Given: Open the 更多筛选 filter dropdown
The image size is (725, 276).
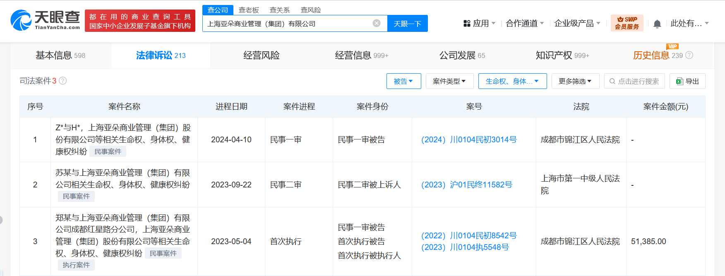Looking at the screenshot, I should (x=575, y=81).
